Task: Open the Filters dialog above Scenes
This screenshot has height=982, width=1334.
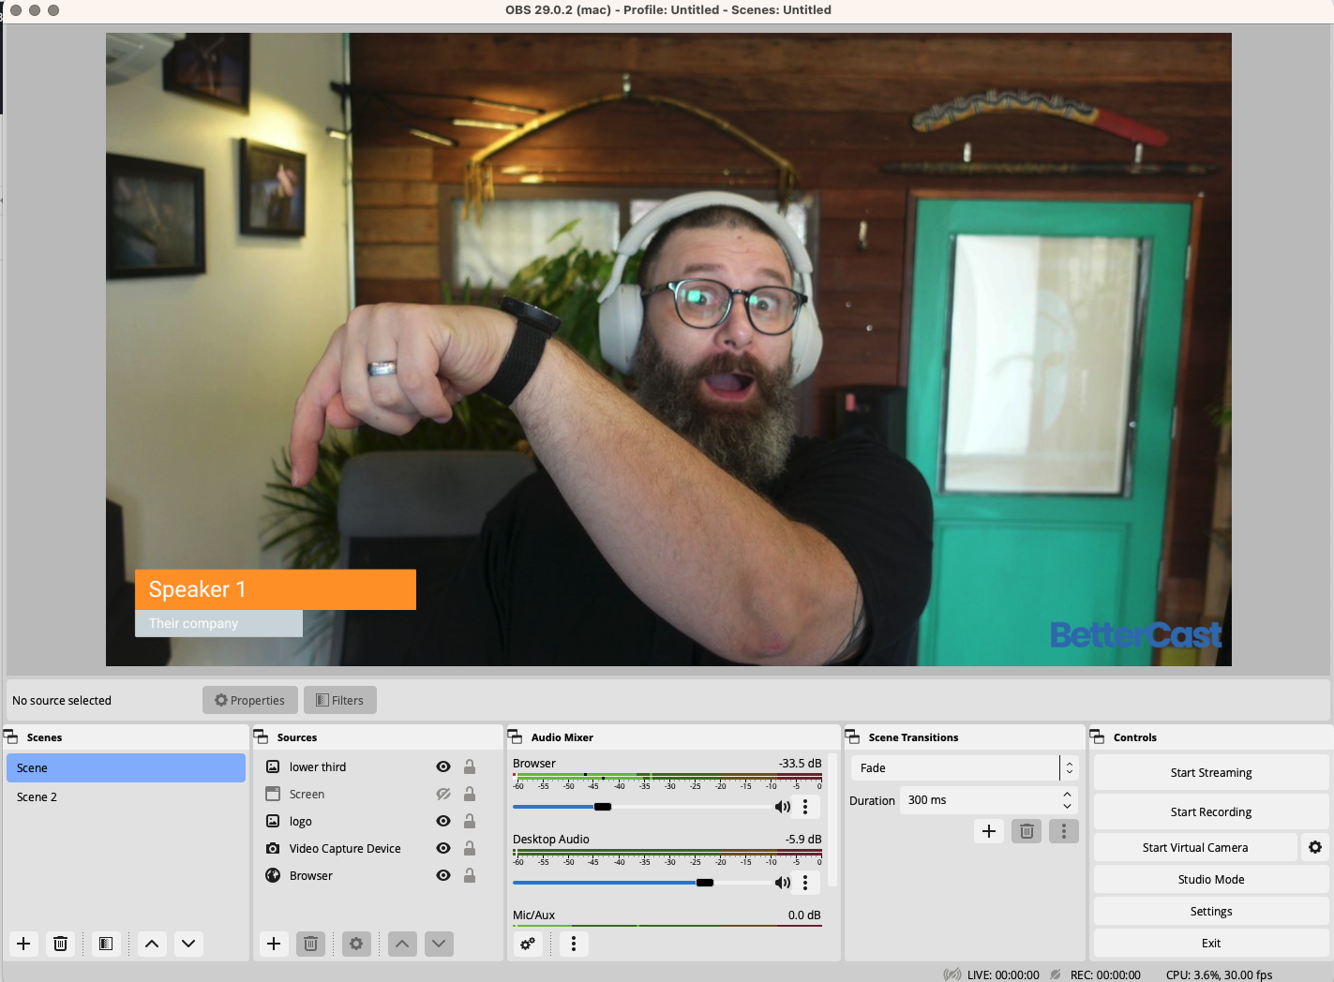Action: click(x=340, y=700)
